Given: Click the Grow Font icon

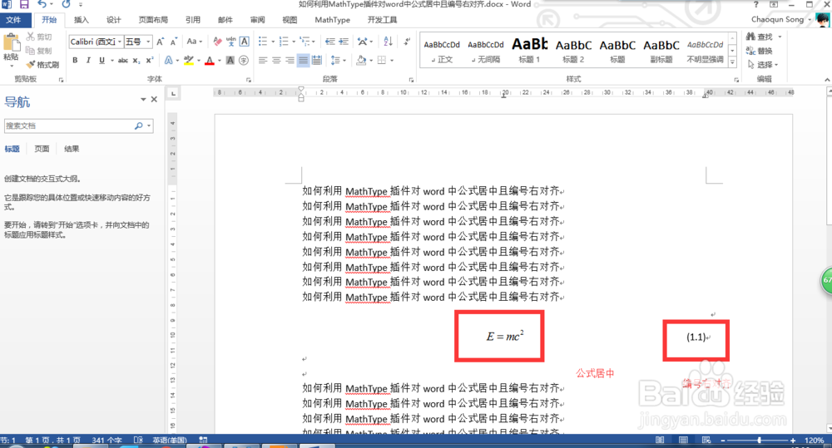Looking at the screenshot, I should point(161,42).
